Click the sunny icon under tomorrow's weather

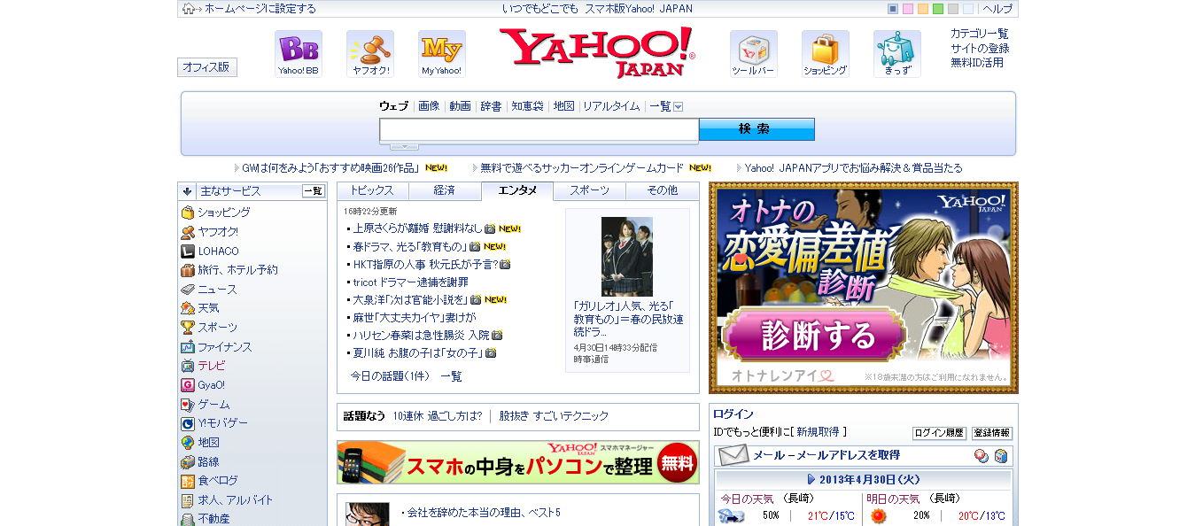click(x=878, y=515)
